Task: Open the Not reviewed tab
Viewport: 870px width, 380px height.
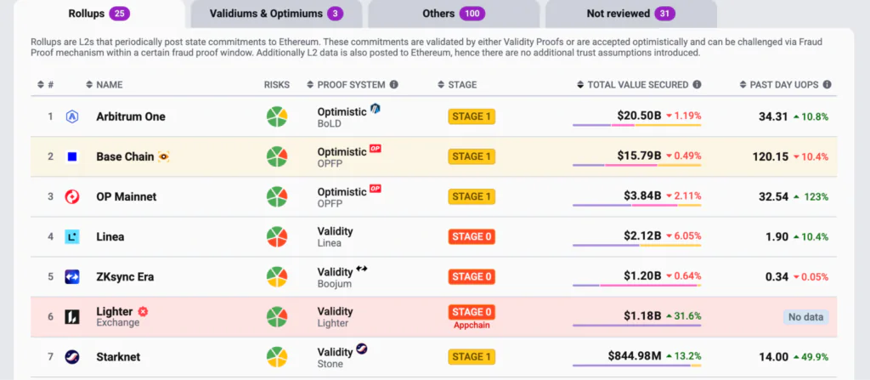Action: pyautogui.click(x=630, y=14)
